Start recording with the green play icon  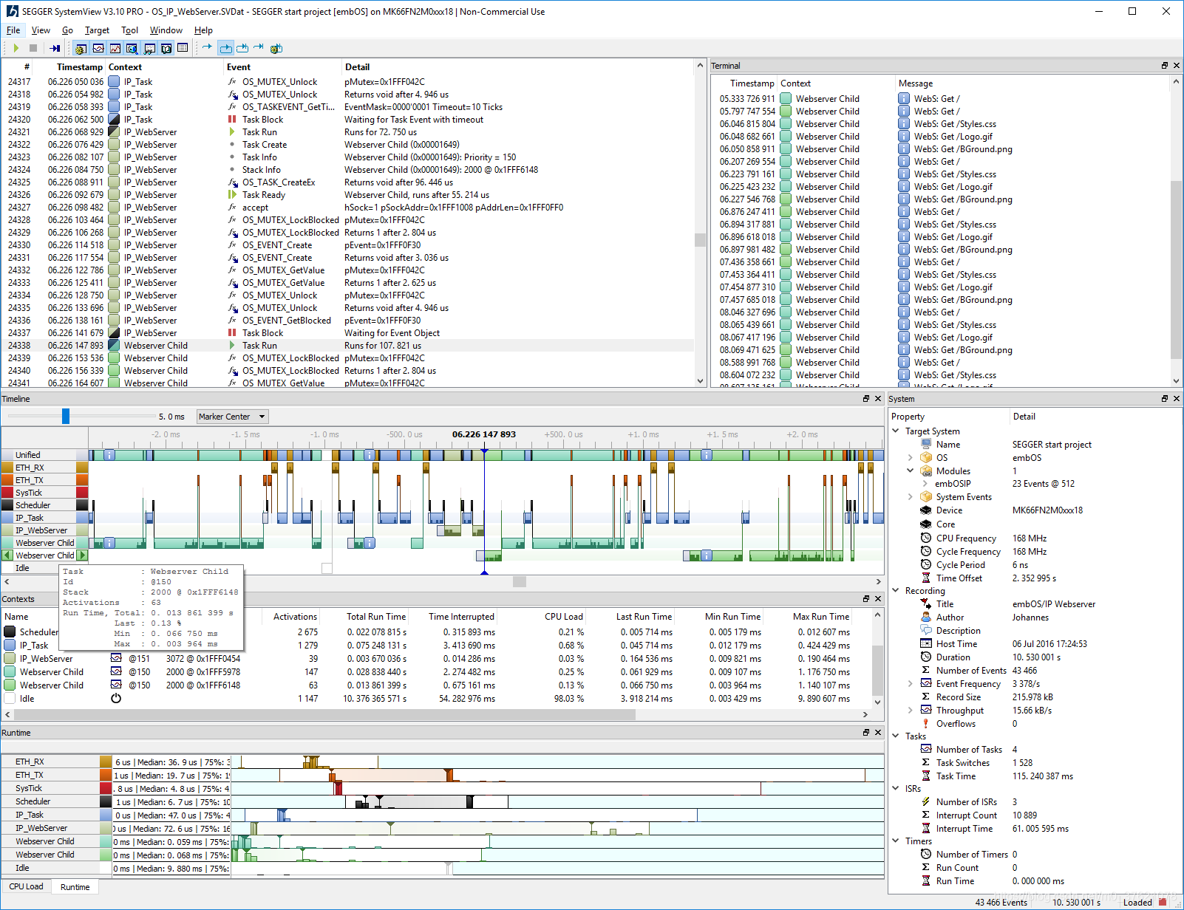click(x=16, y=48)
